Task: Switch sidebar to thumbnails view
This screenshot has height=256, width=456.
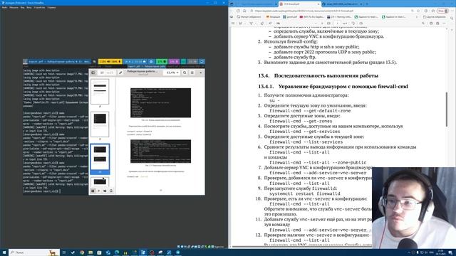Action: [x=93, y=191]
